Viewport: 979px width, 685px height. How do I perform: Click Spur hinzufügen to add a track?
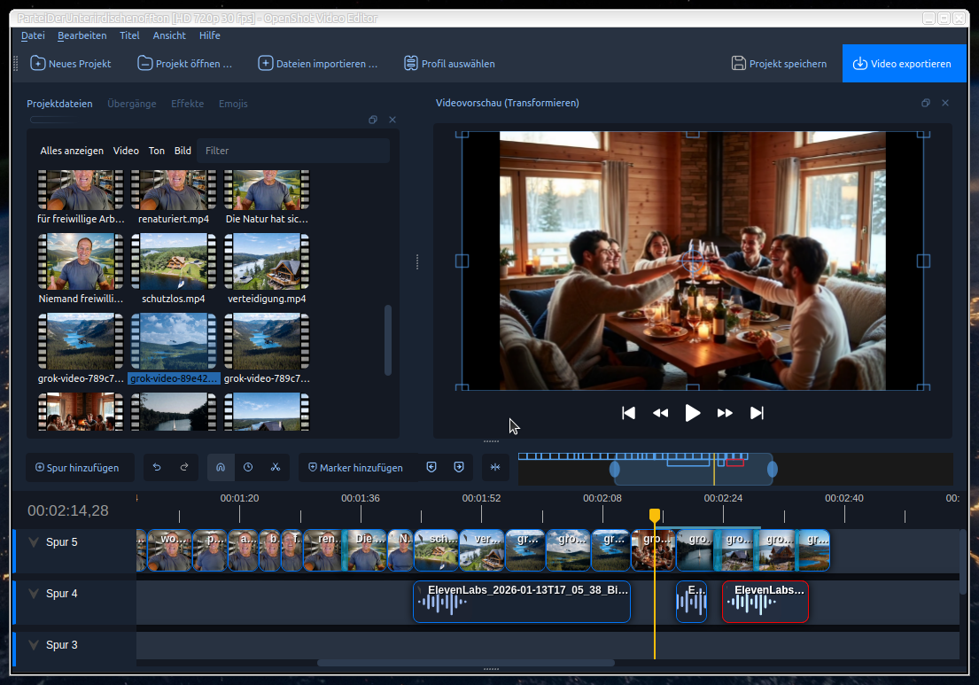[x=76, y=468]
